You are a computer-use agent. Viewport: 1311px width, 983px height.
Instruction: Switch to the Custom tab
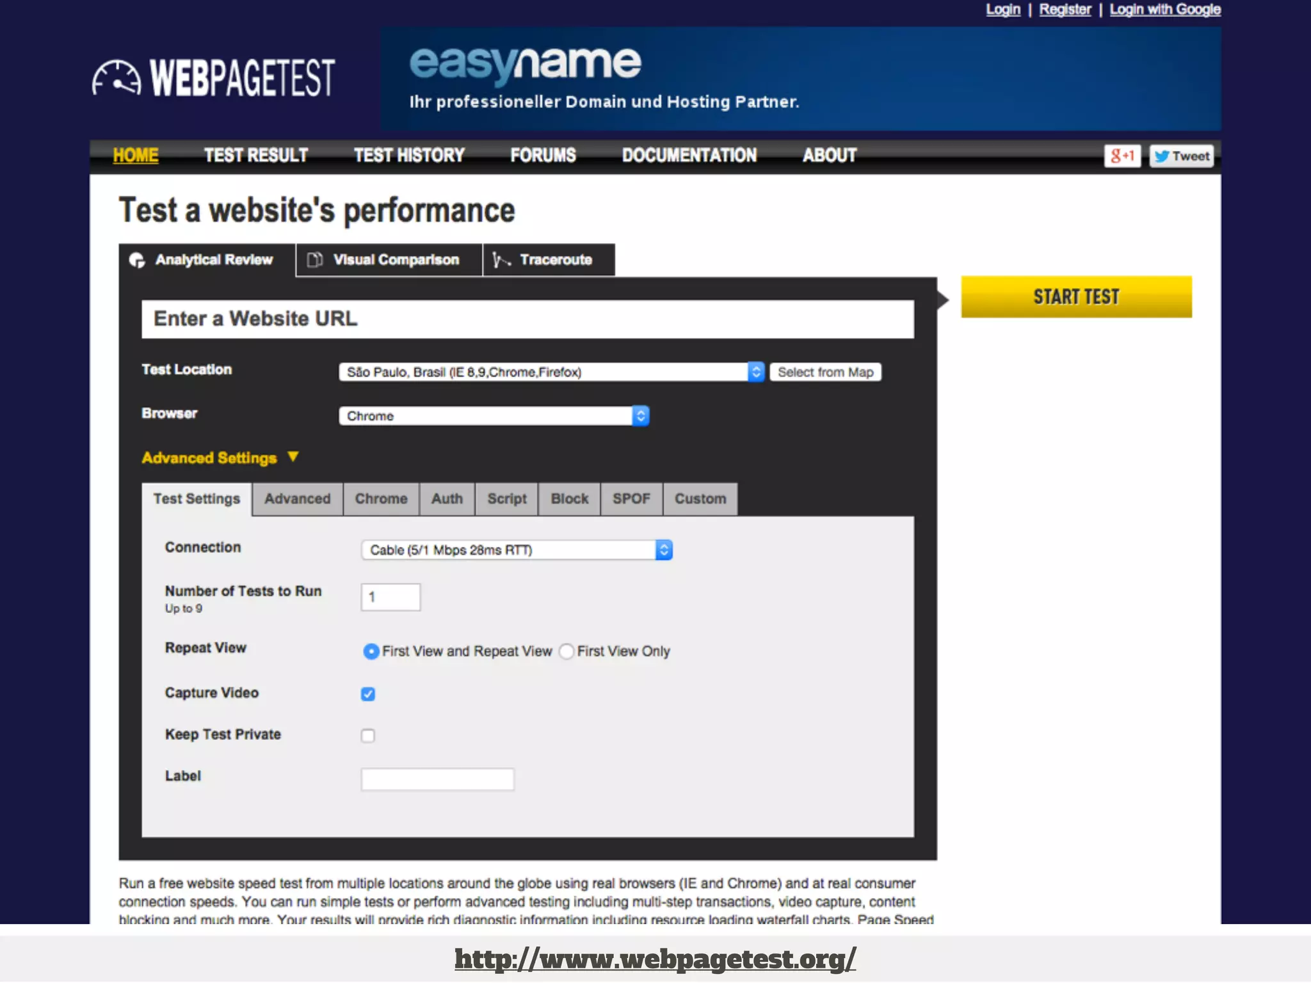700,499
